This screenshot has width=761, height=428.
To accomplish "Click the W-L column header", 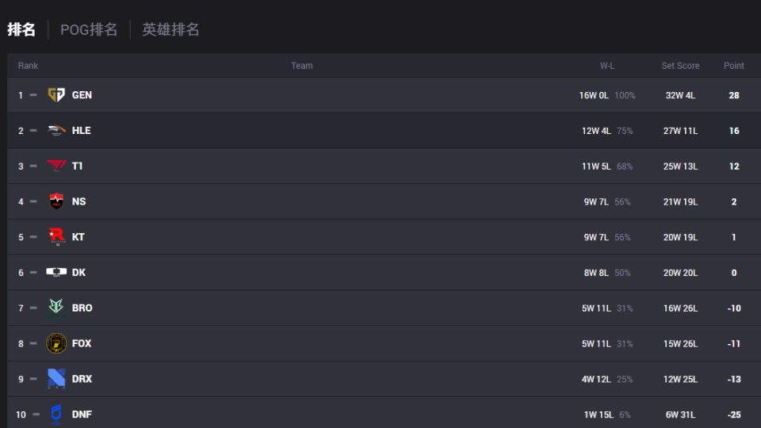I will (607, 66).
